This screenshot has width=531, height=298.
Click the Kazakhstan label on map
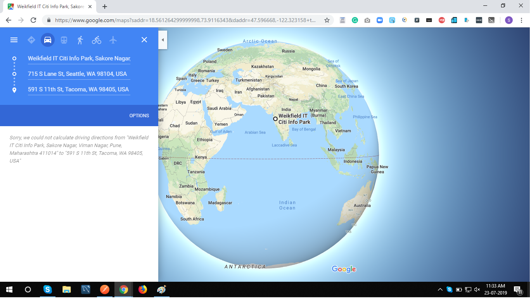click(x=263, y=67)
